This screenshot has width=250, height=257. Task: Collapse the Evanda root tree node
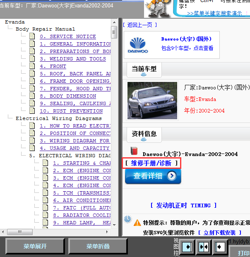(x=15, y=22)
